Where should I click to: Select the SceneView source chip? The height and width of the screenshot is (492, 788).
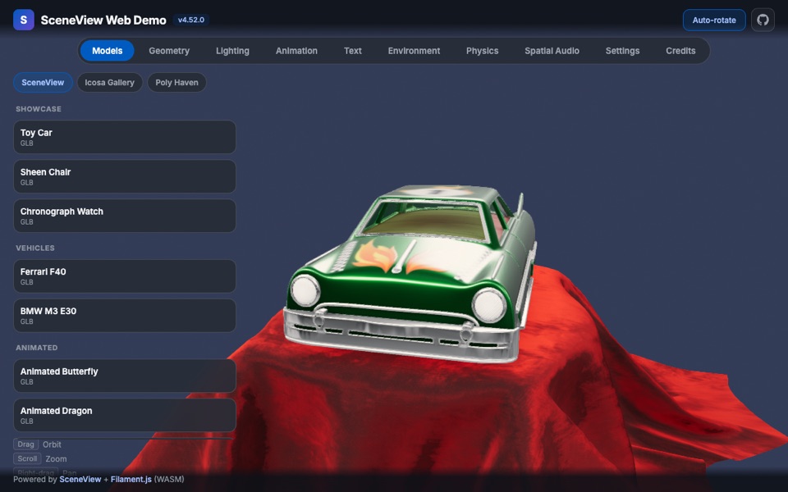43,82
